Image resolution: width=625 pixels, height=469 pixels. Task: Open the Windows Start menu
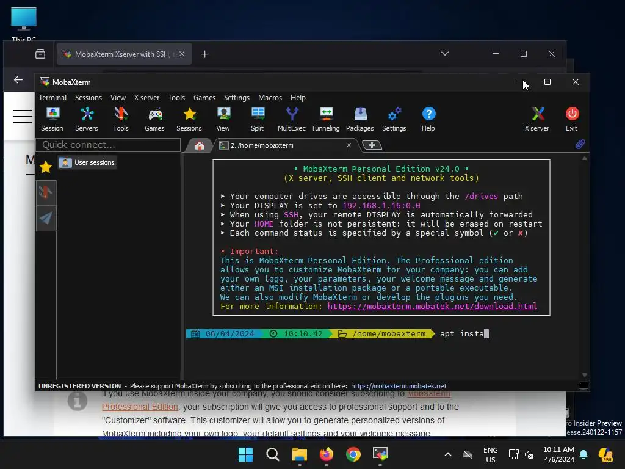pos(245,454)
